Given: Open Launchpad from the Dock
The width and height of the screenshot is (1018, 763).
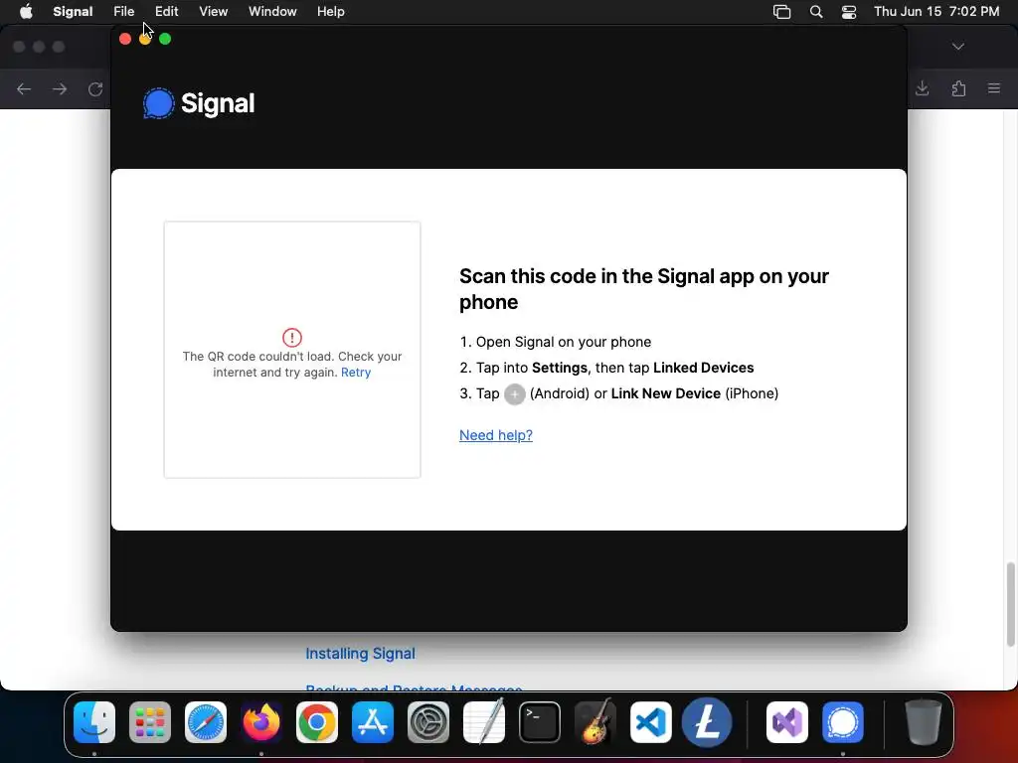Looking at the screenshot, I should 150,722.
